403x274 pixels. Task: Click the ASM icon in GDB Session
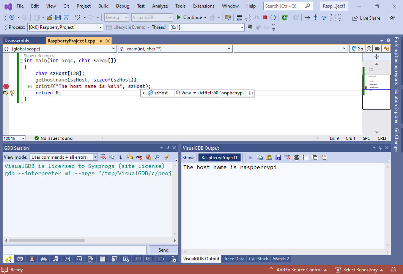tap(139, 157)
